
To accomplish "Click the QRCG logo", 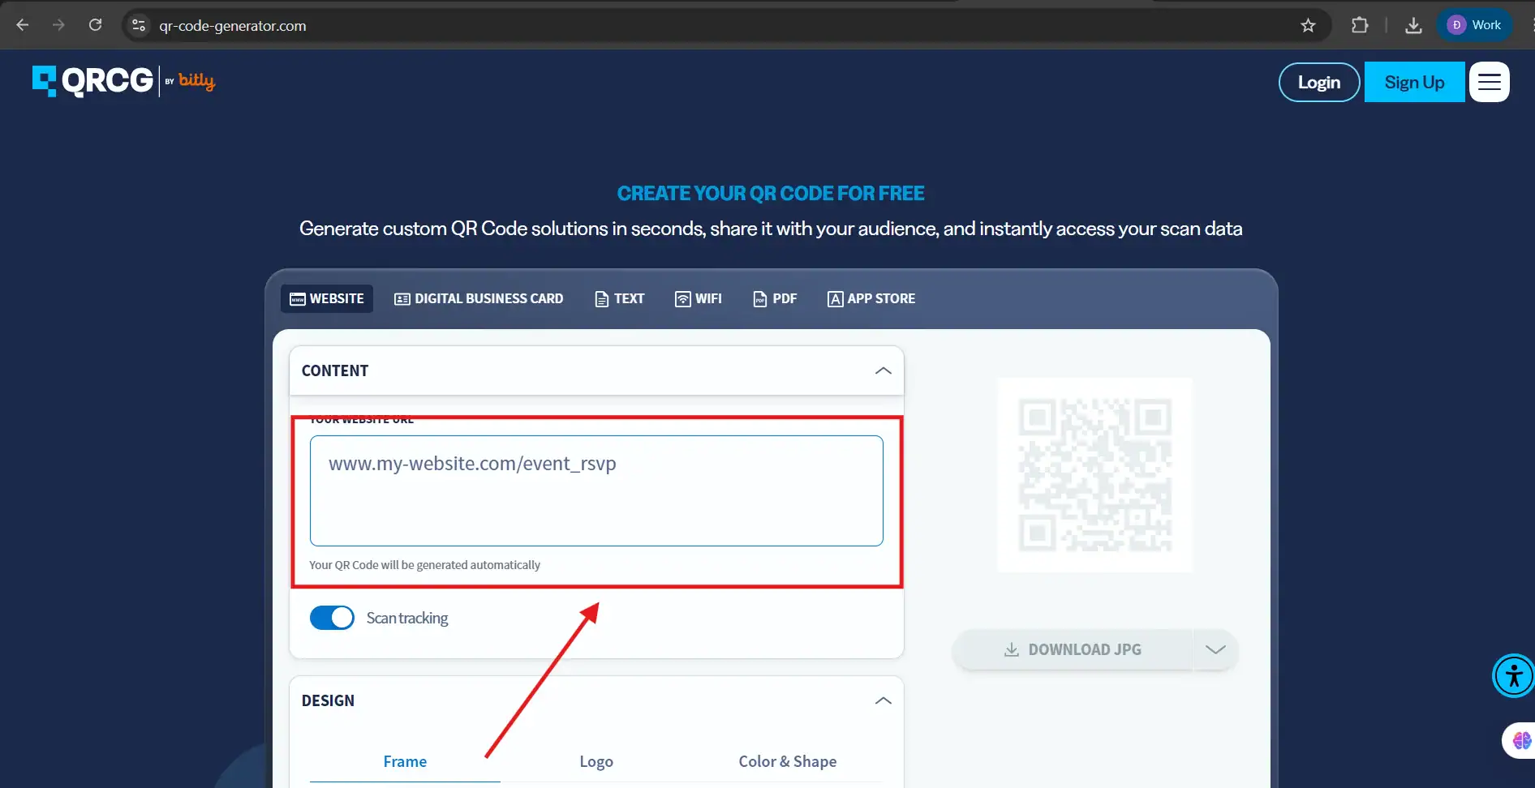I will click(x=92, y=81).
